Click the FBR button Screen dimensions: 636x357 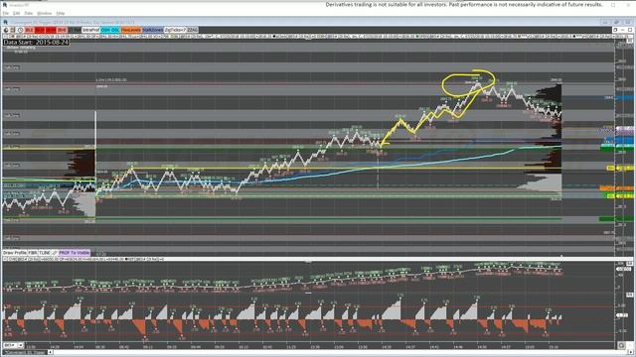tap(33, 253)
